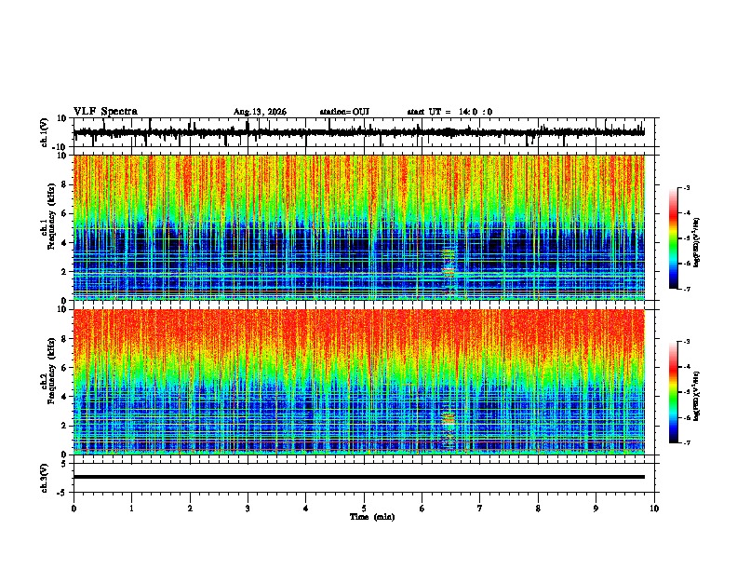
Task: Click the burst near 6.5 min in the ch.2 spectrogram
Action: [449, 419]
